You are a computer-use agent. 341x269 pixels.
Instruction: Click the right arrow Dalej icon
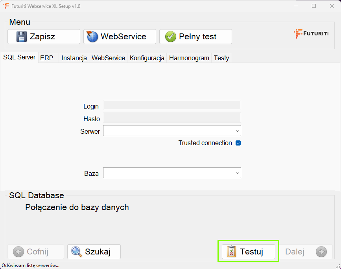321,252
